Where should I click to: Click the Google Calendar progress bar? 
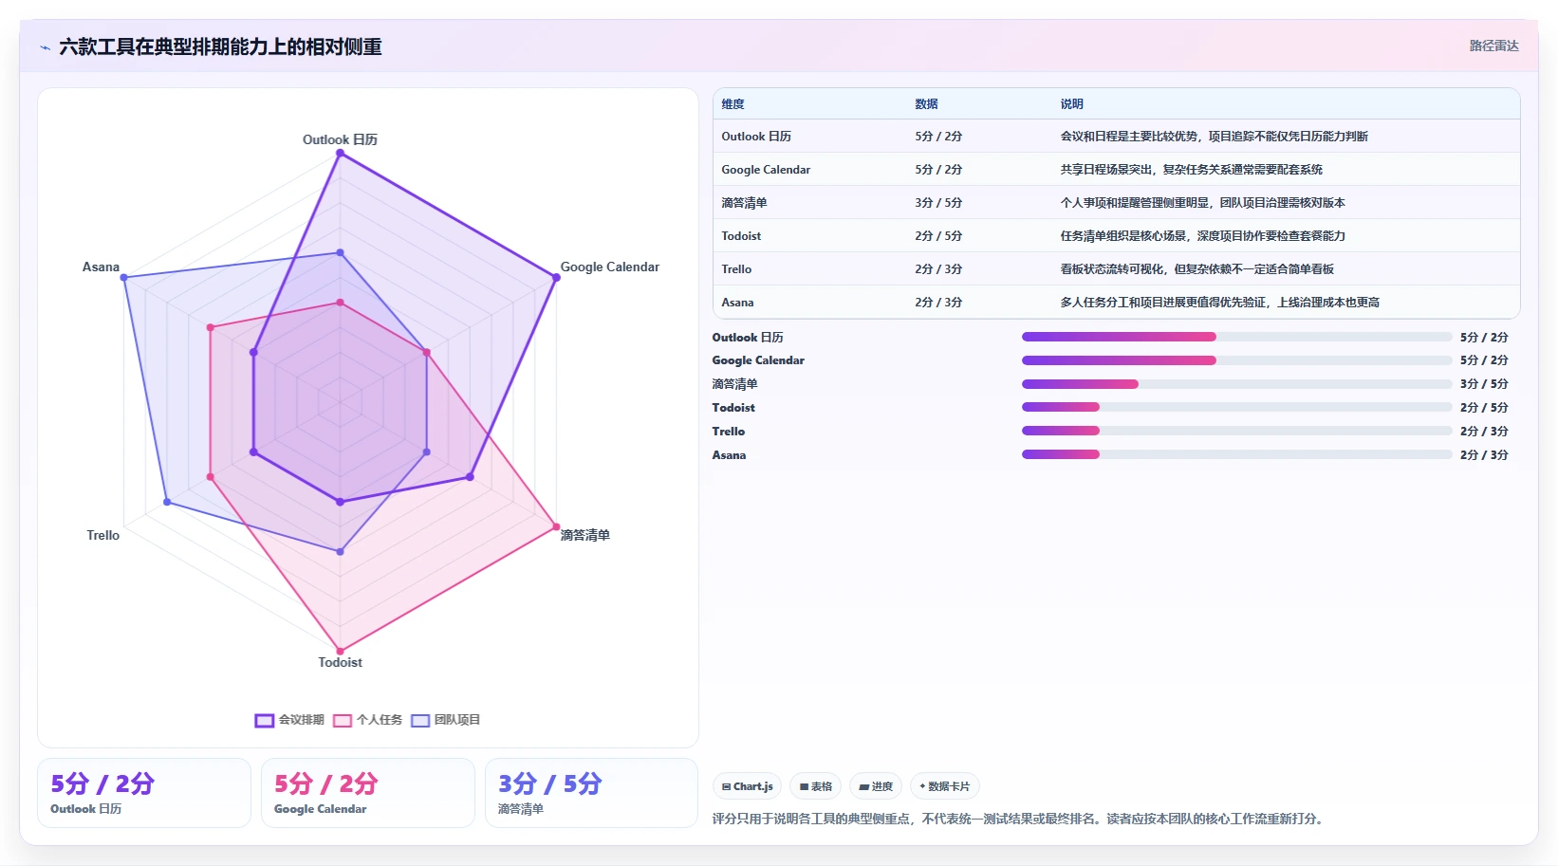click(1236, 360)
